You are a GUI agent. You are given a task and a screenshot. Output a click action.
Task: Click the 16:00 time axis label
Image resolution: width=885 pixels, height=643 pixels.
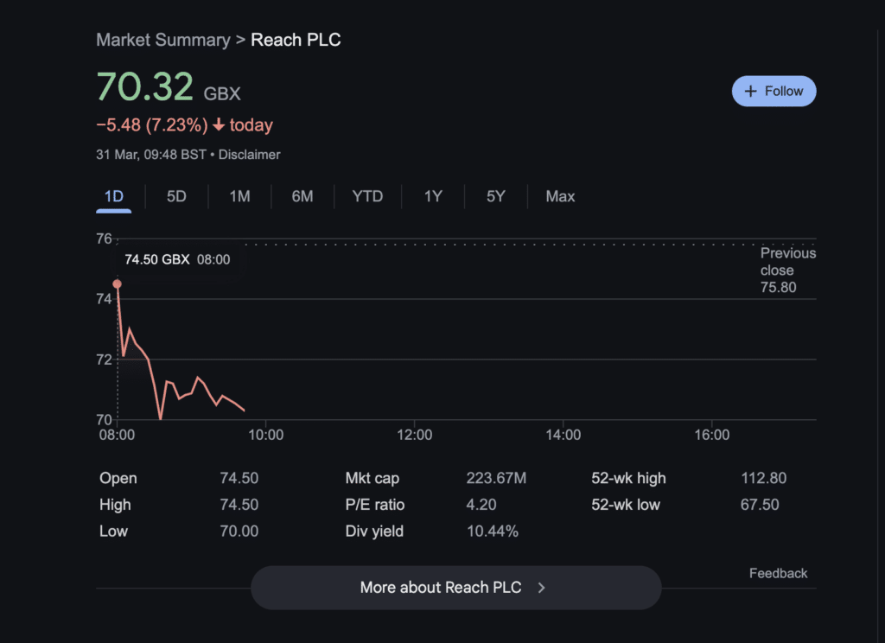712,436
